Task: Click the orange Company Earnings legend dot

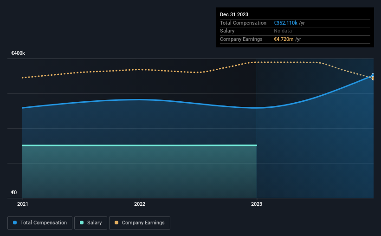Action: [116, 223]
